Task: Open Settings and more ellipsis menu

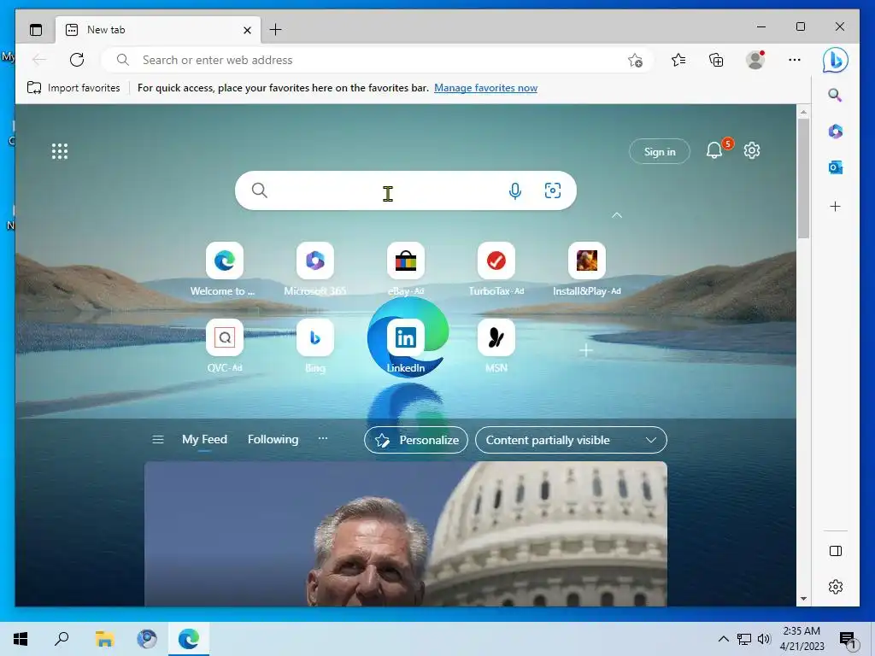Action: 795,60
